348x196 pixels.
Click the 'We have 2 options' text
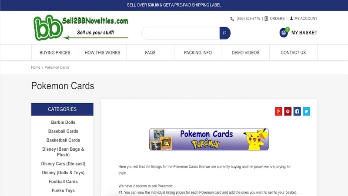146,186
